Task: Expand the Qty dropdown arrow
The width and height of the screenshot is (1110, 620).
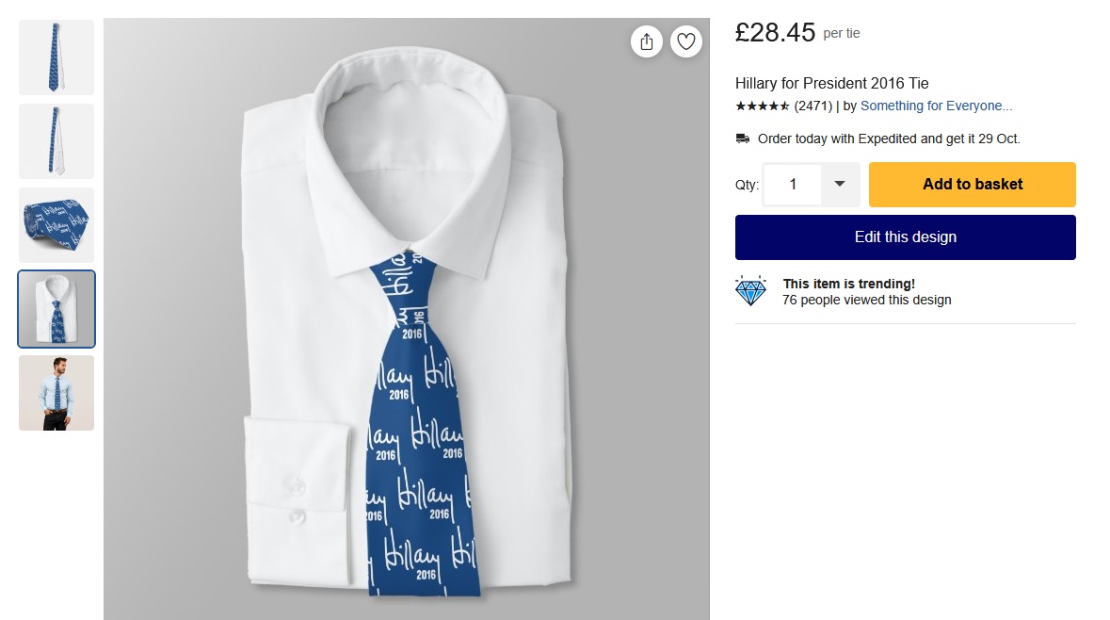Action: [840, 185]
